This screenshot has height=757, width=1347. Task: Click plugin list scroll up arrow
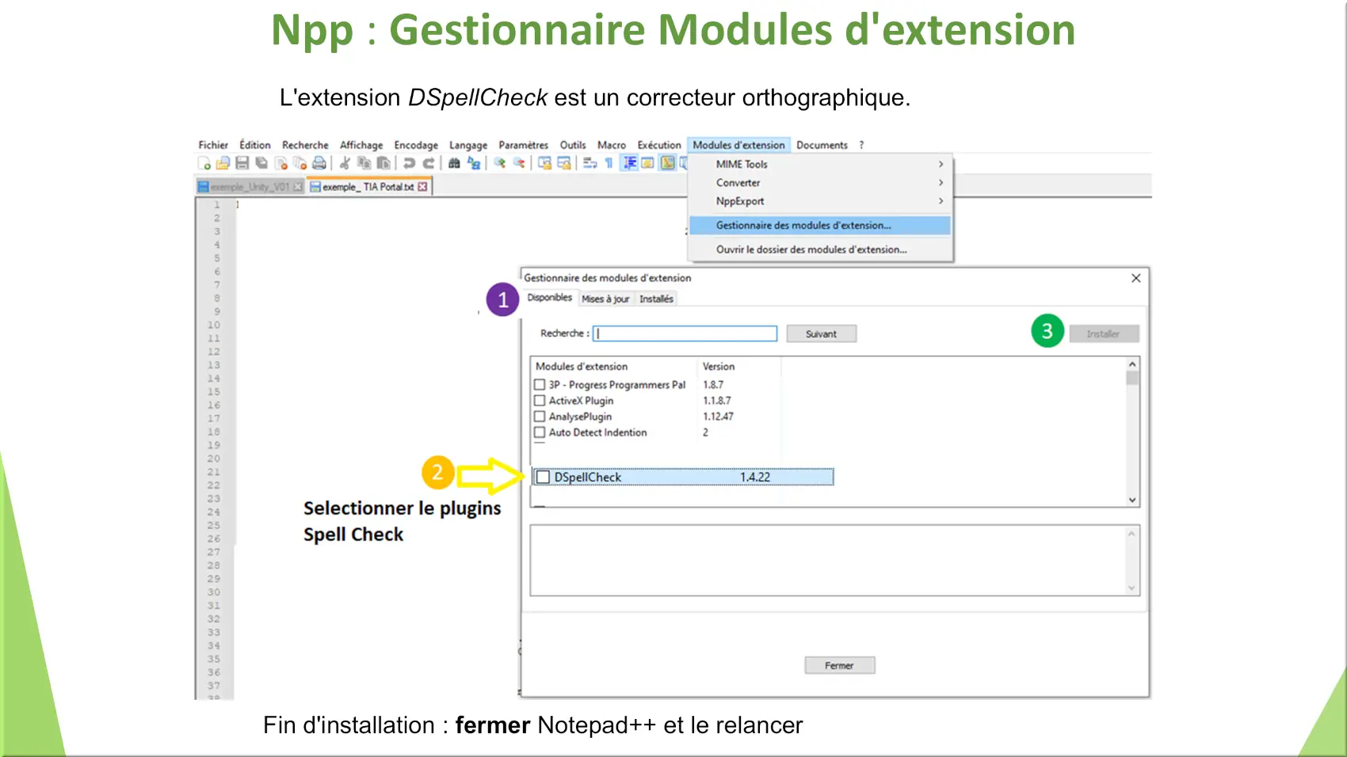click(1132, 364)
